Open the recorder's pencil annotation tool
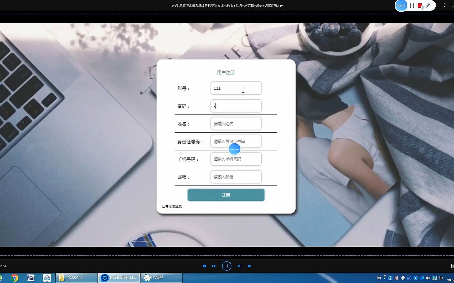The width and height of the screenshot is (454, 283). point(428,5)
